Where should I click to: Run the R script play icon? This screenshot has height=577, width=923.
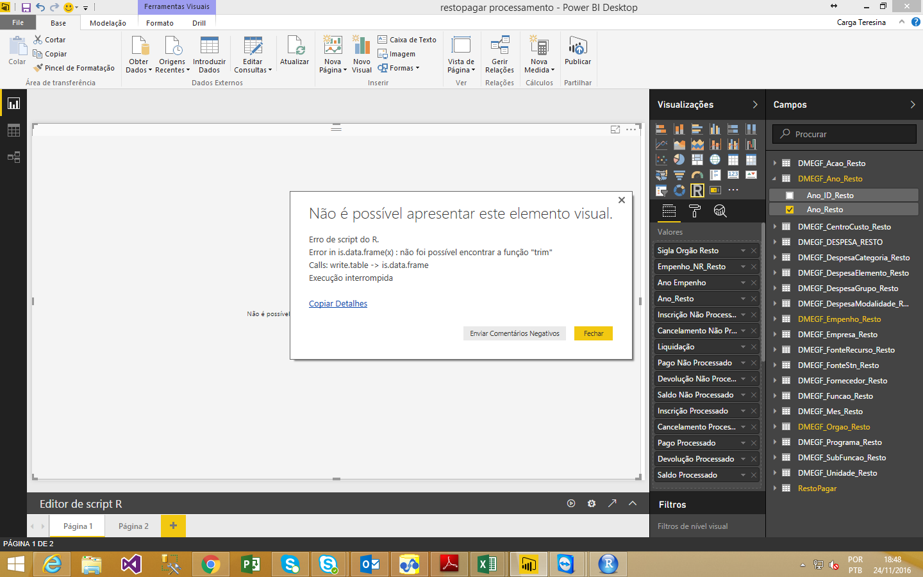click(x=571, y=503)
